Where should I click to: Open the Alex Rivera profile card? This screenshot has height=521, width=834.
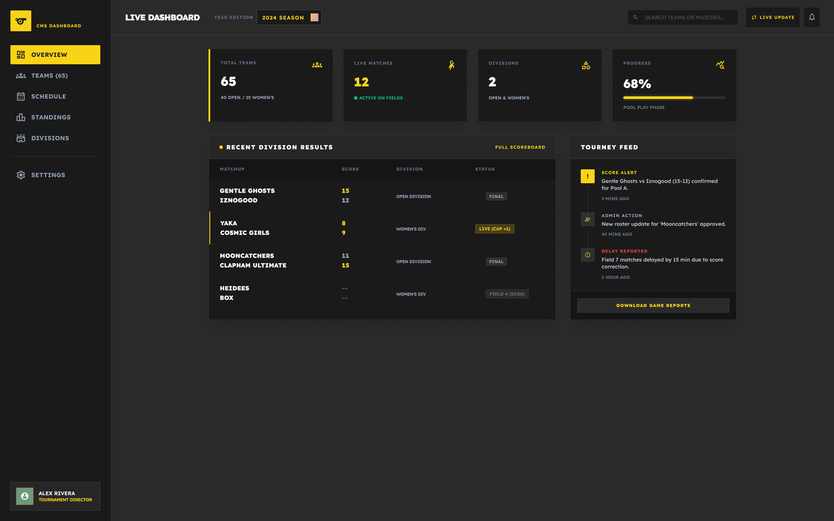55,496
